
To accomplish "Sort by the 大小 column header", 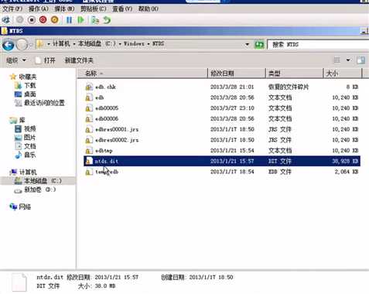I will [x=343, y=73].
